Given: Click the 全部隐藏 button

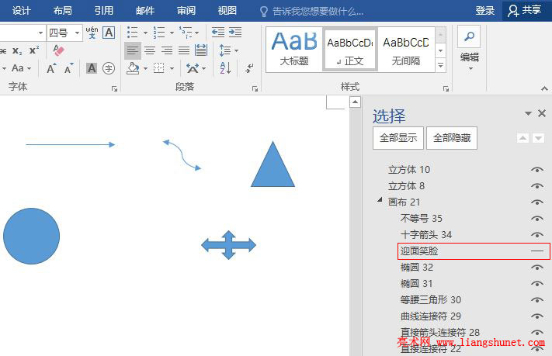Looking at the screenshot, I should point(452,138).
